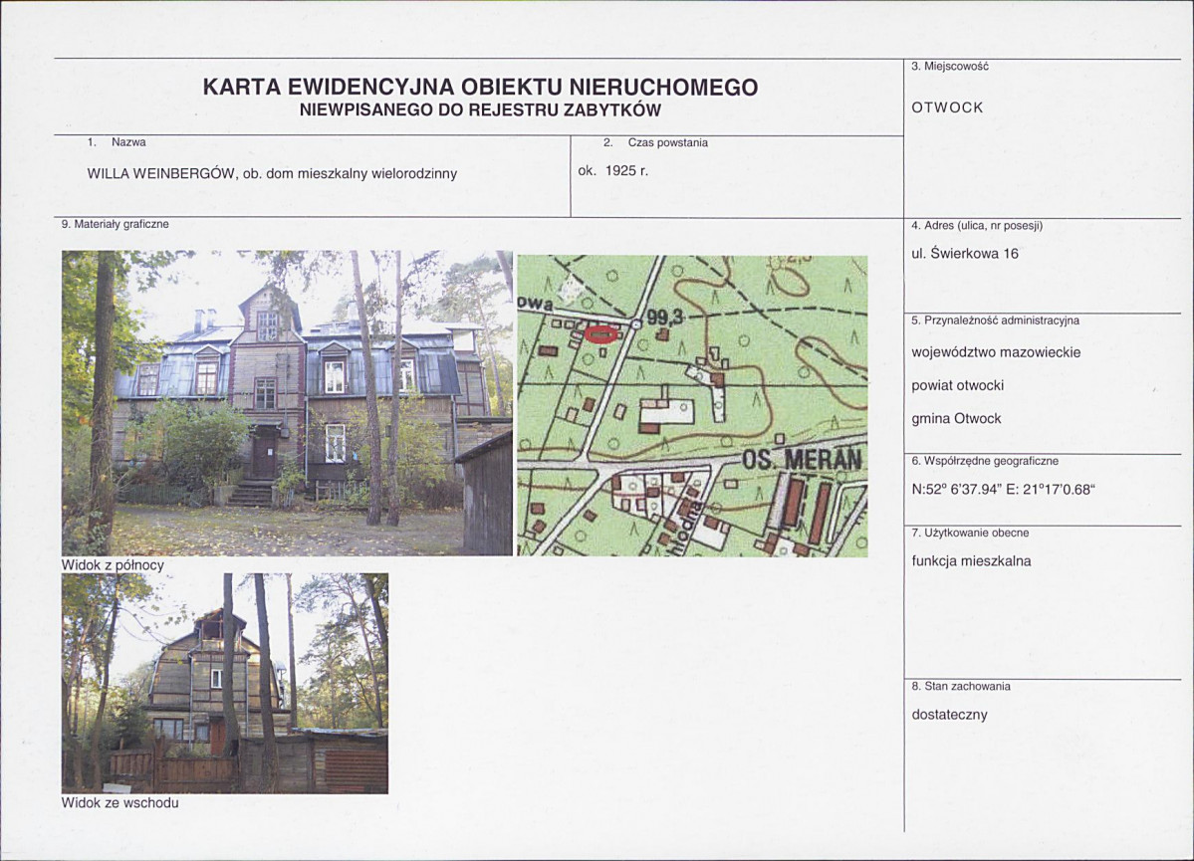The width and height of the screenshot is (1194, 861).
Task: Click the '1. Nazwa' field label
Action: point(117,142)
